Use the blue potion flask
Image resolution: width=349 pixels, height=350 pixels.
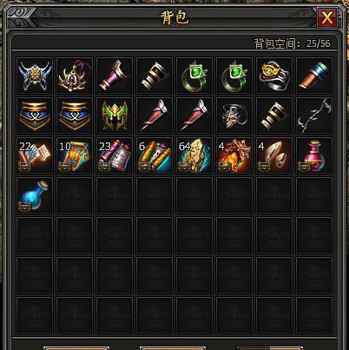pyautogui.click(x=35, y=195)
